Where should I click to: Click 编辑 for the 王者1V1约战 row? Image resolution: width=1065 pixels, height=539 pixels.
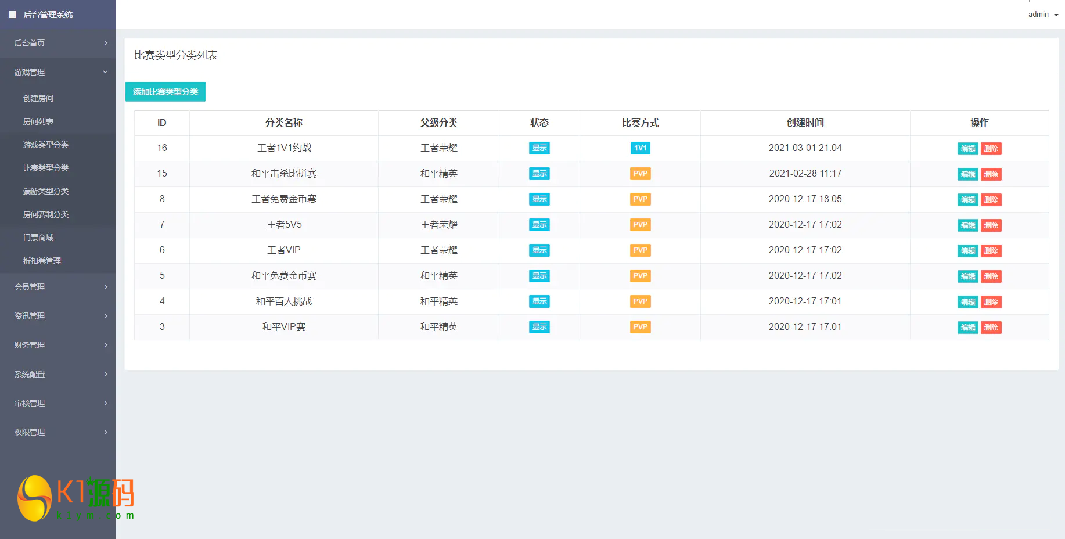[967, 149]
